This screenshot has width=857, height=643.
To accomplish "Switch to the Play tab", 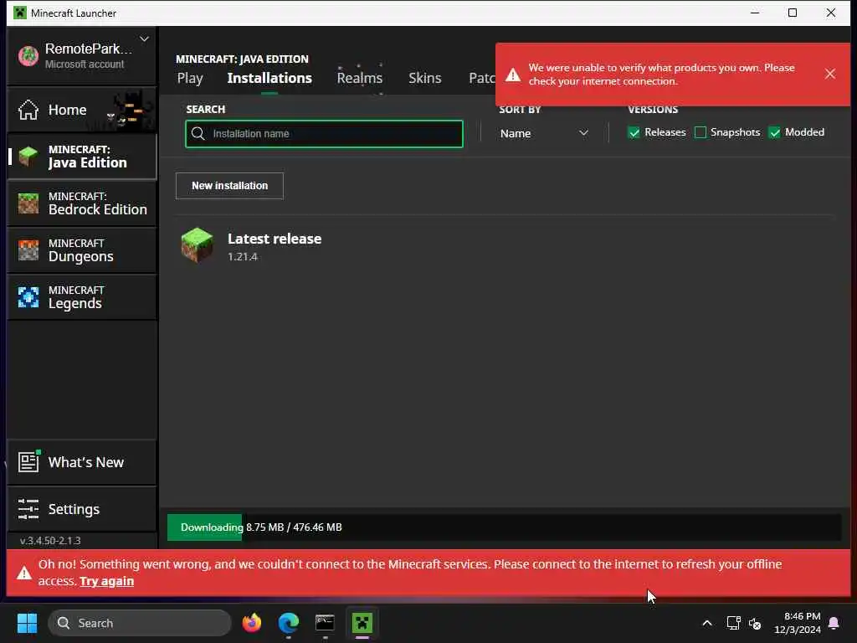I will tap(190, 78).
